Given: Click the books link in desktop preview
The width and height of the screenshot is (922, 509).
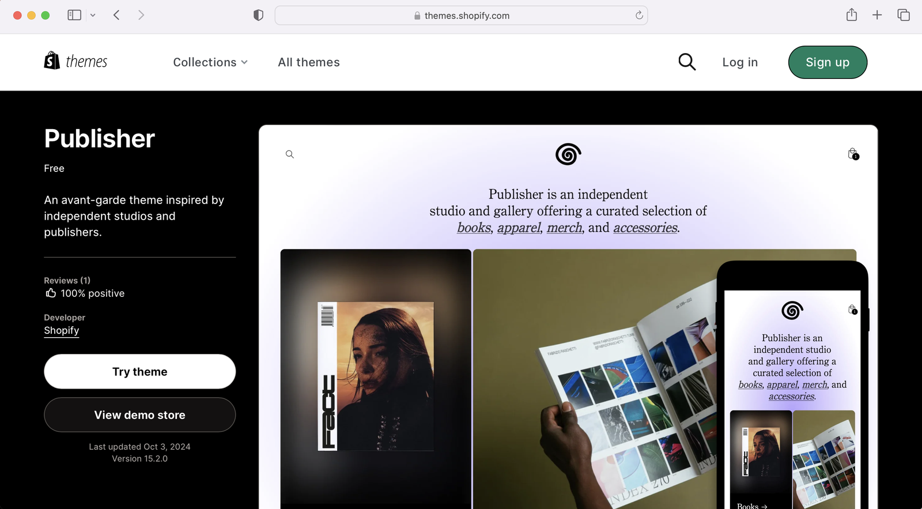Looking at the screenshot, I should click(474, 228).
